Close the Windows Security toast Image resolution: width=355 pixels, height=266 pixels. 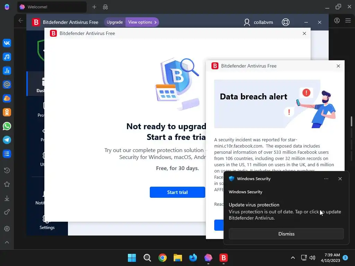pos(340,179)
